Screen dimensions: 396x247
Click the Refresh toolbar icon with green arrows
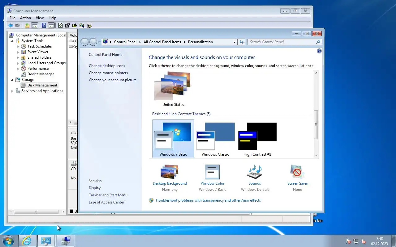[61, 26]
